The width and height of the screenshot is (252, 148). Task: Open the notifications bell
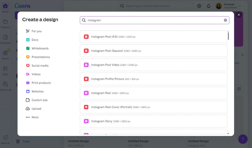[208, 6]
